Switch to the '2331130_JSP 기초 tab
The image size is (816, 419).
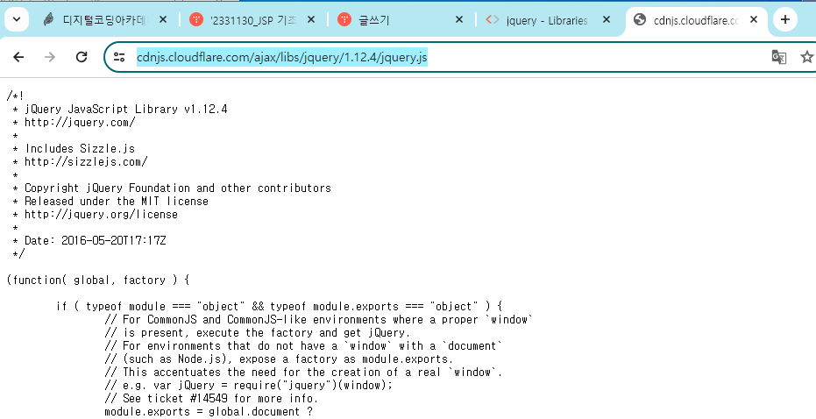(253, 20)
